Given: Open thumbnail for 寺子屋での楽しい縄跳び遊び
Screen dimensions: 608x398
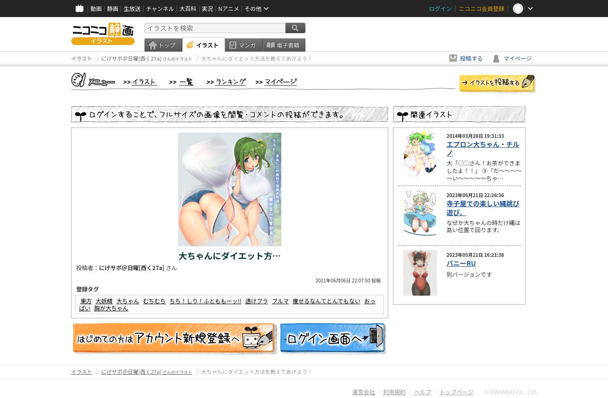Looking at the screenshot, I should click(x=420, y=213).
